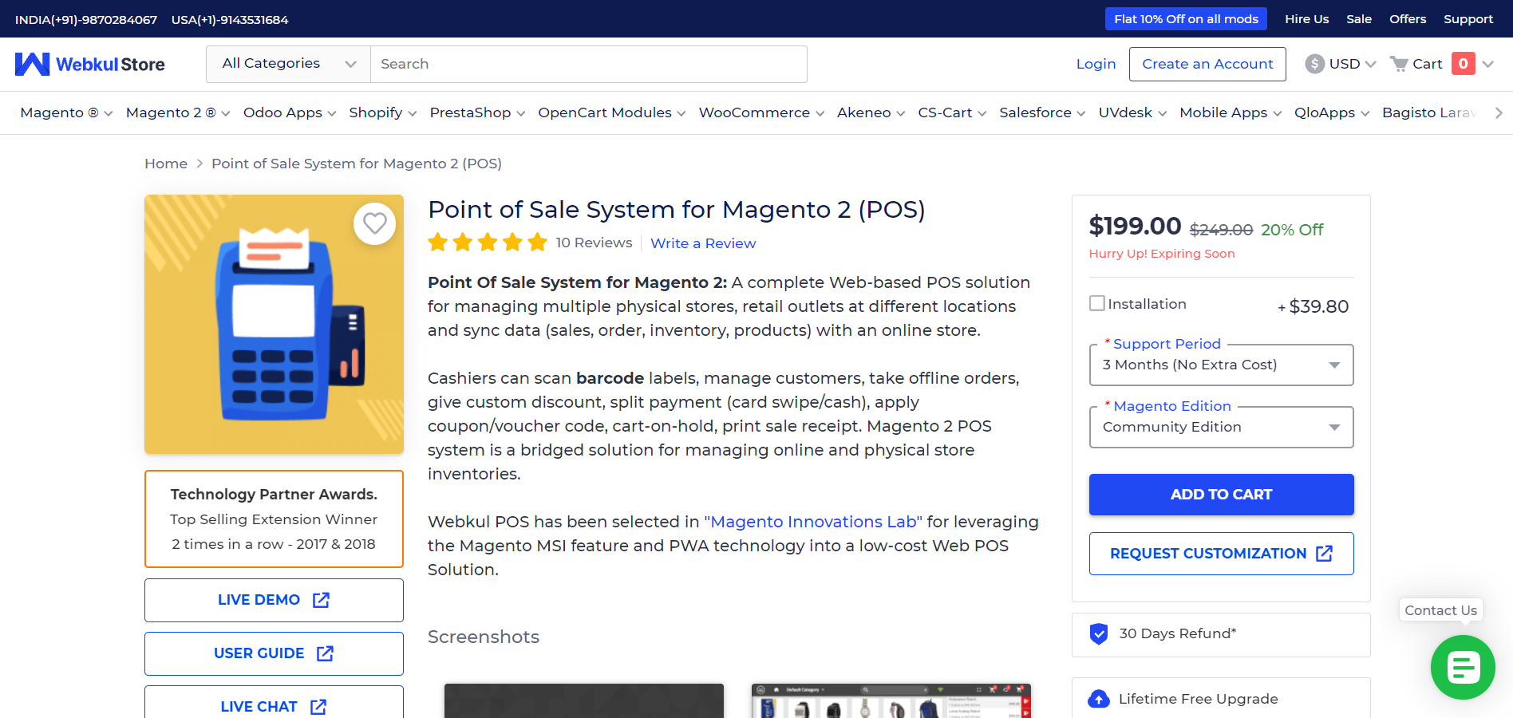Screen dimensions: 1513x718
Task: Open the Salesforce menu
Action: point(1042,112)
